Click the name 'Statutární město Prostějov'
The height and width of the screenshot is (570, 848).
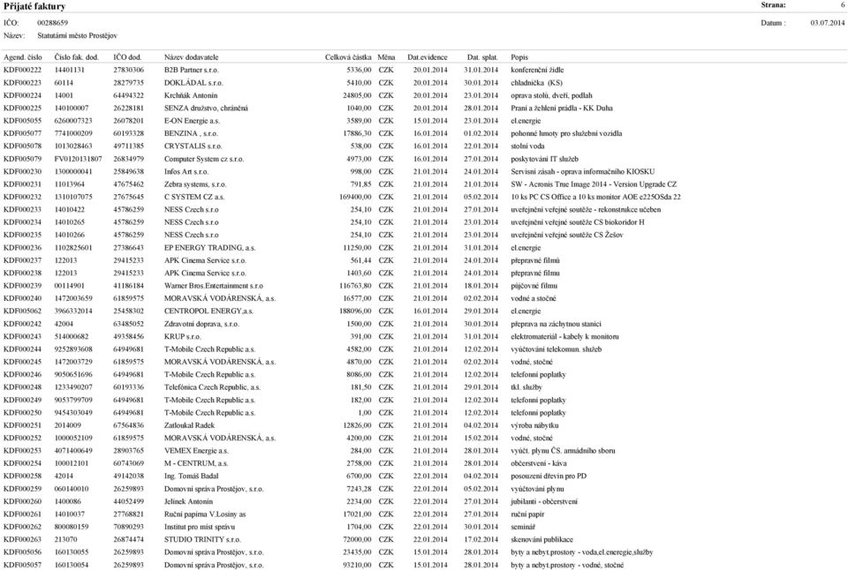click(78, 35)
